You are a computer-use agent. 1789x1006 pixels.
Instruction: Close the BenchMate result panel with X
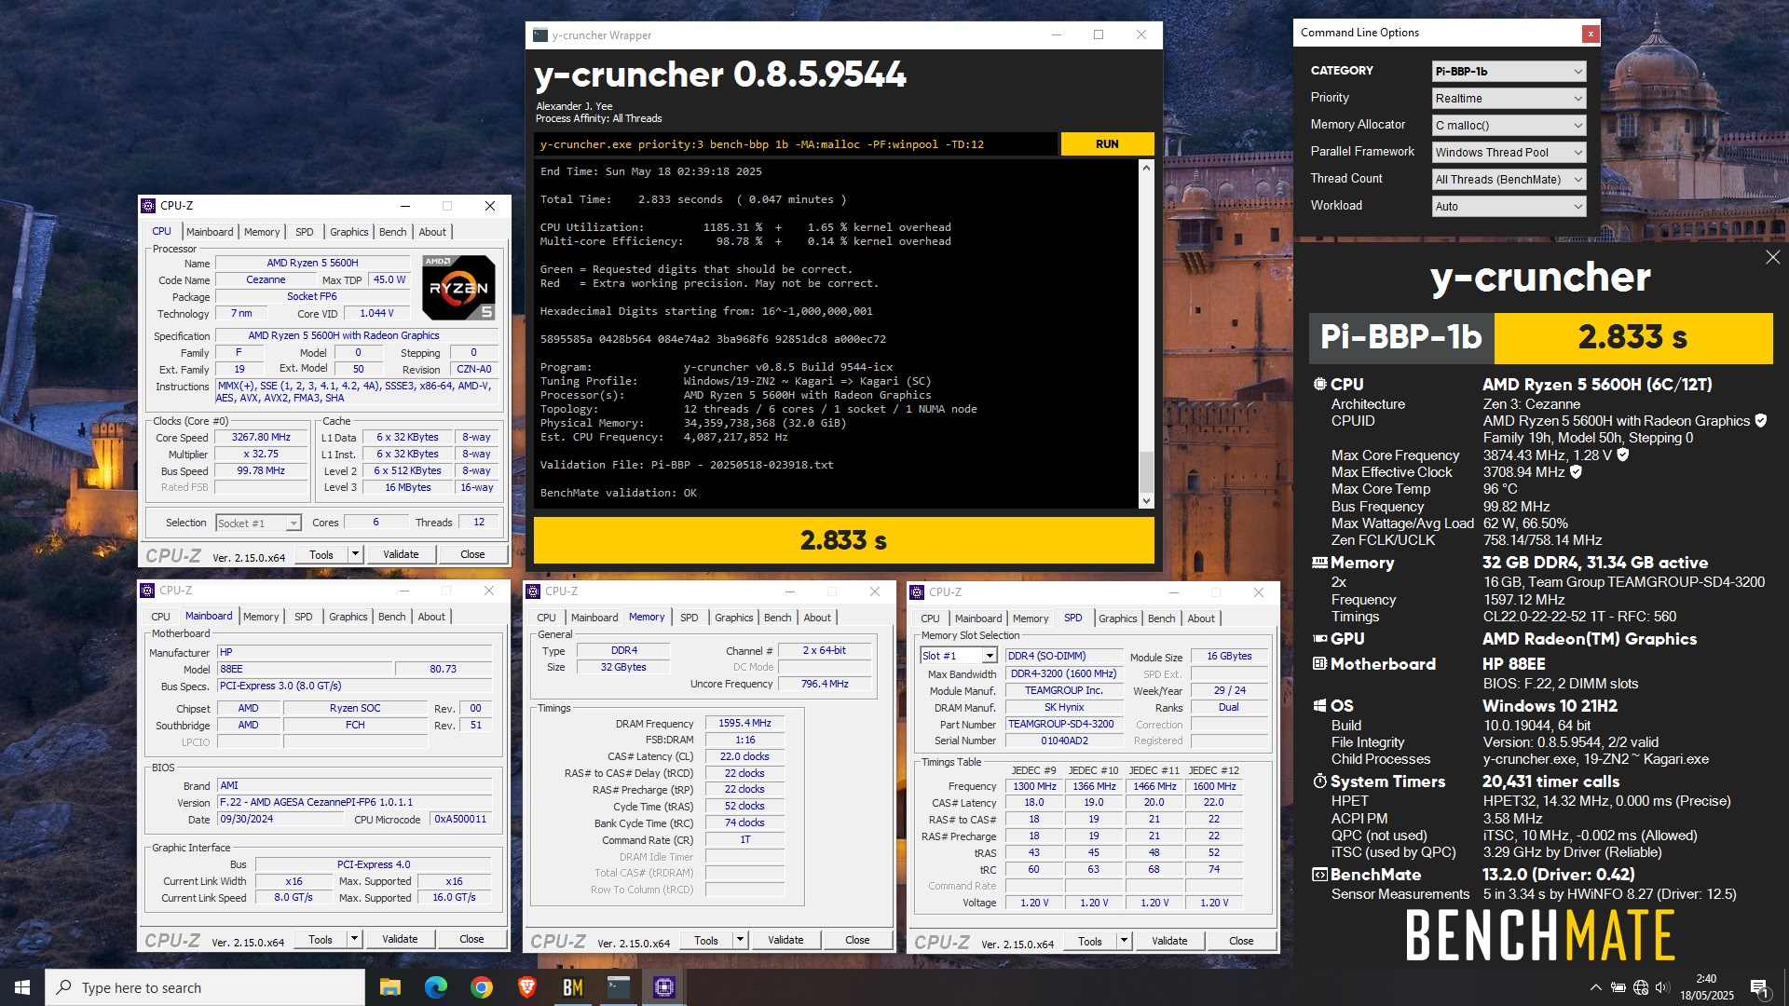coord(1772,257)
